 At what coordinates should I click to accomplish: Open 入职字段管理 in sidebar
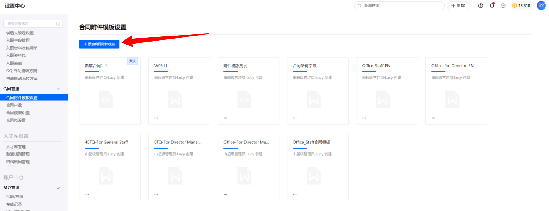pos(18,40)
